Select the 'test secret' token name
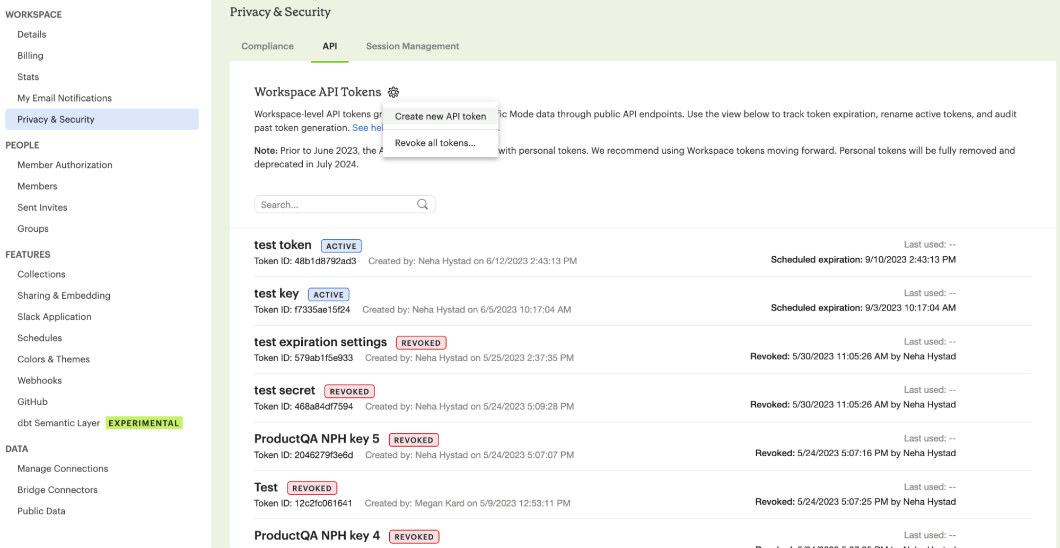 click(284, 390)
